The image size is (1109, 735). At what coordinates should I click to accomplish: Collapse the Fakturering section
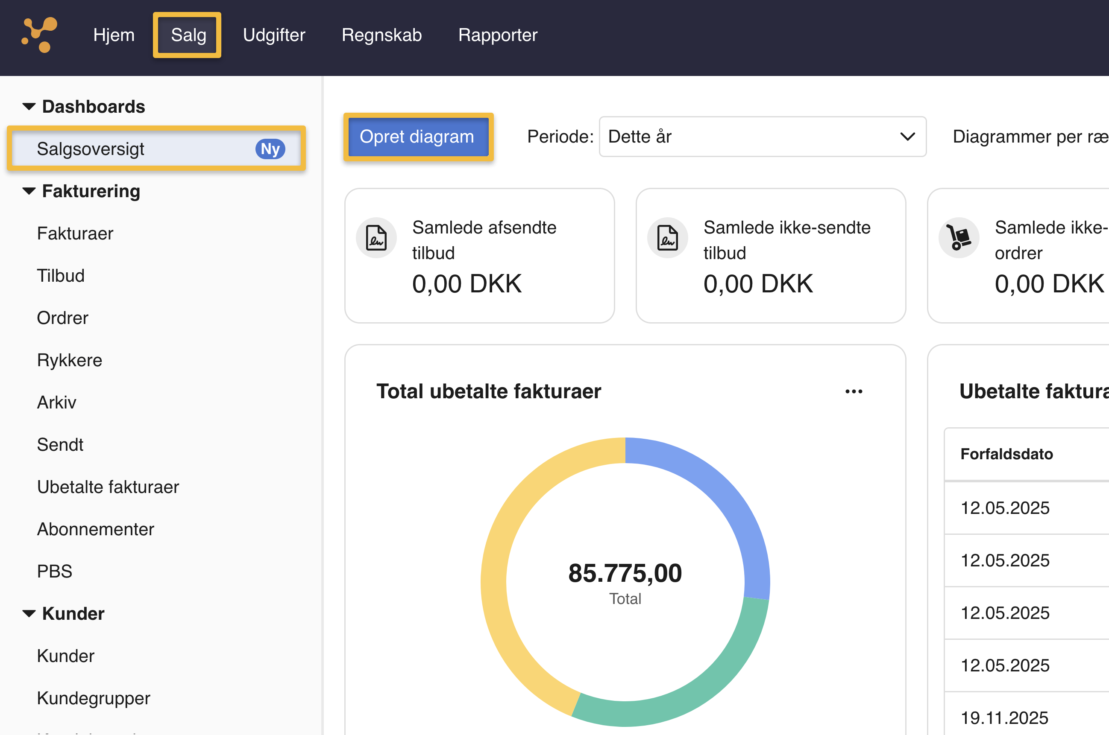click(x=29, y=191)
